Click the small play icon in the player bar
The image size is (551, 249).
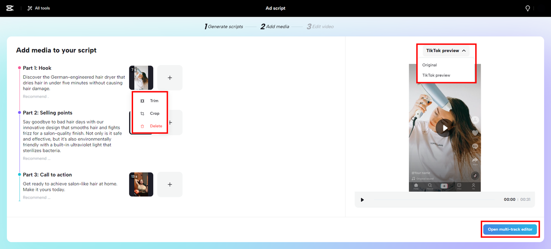coord(362,200)
